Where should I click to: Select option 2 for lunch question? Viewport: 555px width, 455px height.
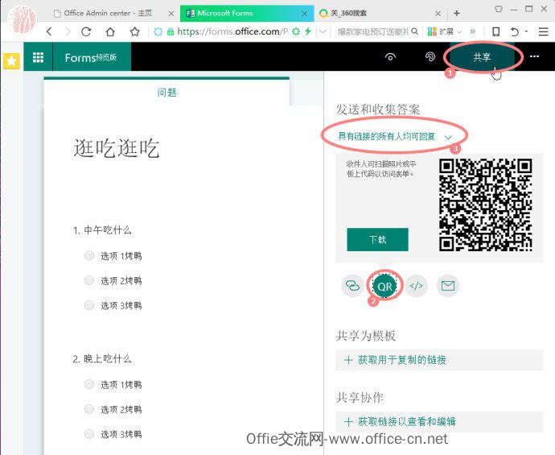coord(88,280)
